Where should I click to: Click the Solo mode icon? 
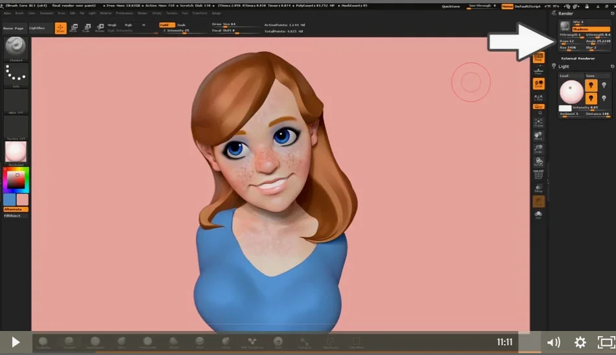click(x=539, y=215)
